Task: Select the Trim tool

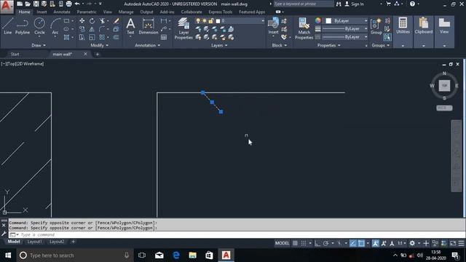Action: point(102,21)
